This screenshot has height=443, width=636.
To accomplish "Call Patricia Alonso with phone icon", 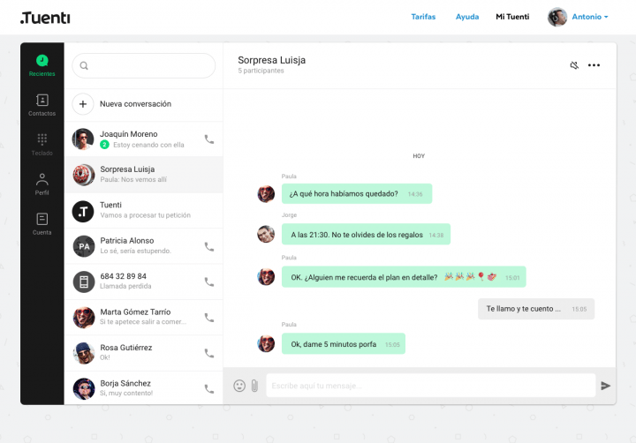I will pyautogui.click(x=209, y=246).
